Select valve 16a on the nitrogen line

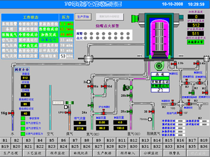[x=91, y=86]
